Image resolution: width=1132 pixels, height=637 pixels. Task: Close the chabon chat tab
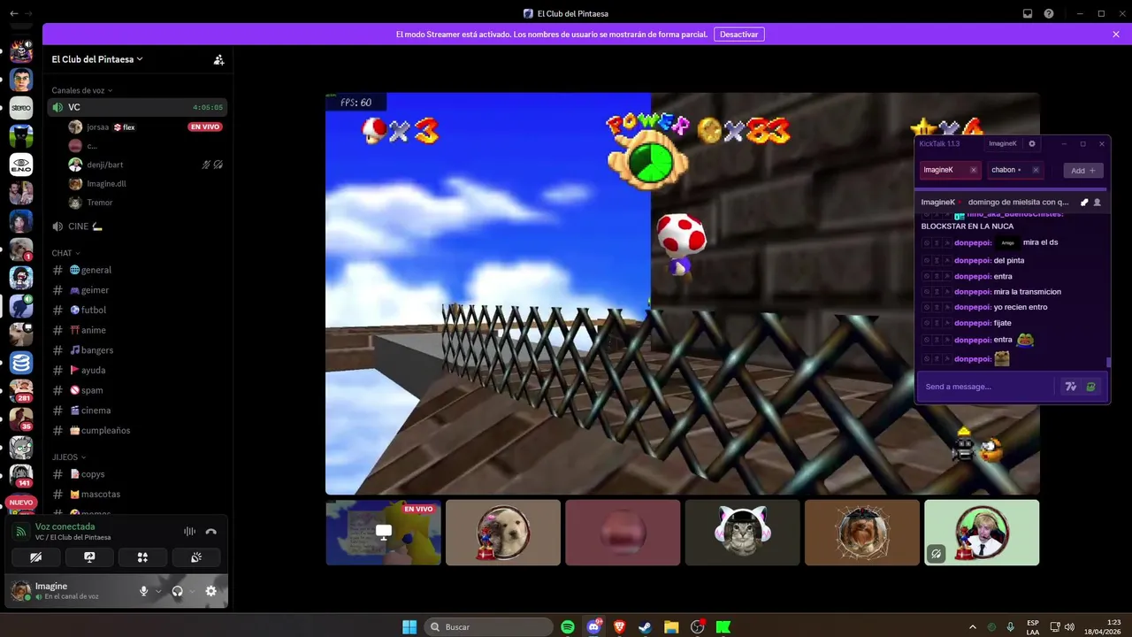[x=1036, y=170]
